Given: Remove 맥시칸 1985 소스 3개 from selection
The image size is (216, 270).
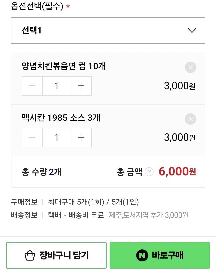Looking at the screenshot, I should tap(190, 119).
